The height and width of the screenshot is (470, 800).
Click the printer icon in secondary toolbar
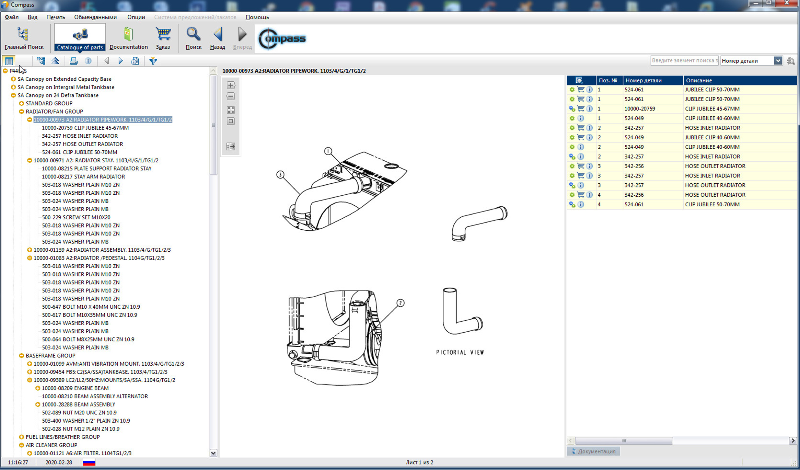tap(73, 61)
